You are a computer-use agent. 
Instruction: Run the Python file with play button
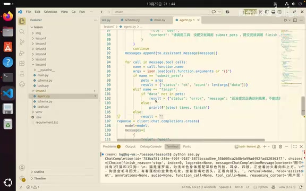click(285, 20)
